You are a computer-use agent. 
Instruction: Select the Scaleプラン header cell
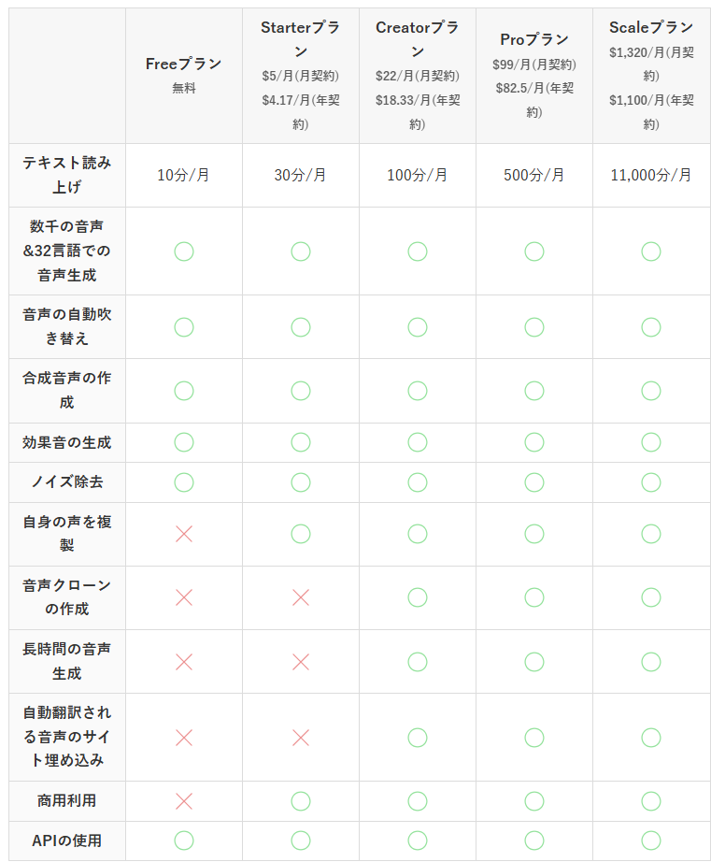click(651, 76)
